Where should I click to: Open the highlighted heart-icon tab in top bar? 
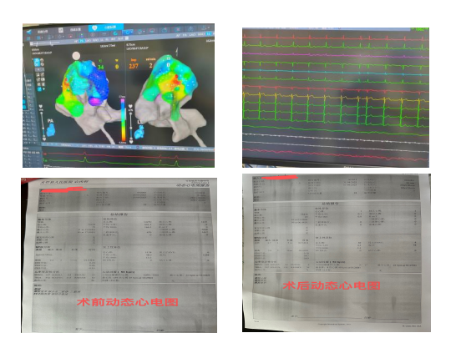[x=106, y=28]
